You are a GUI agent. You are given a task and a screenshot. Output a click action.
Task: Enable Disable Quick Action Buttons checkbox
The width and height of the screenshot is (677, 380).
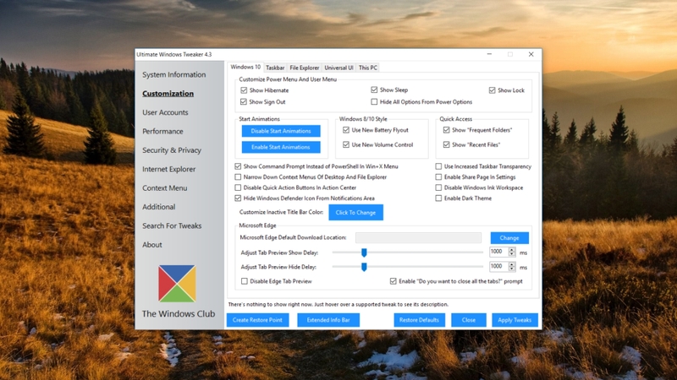coord(238,187)
